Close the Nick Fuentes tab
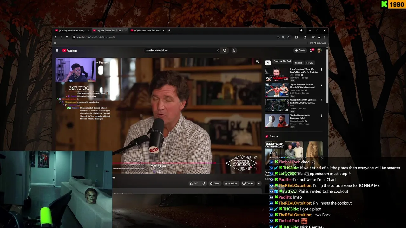The image size is (406, 228). [126, 30]
